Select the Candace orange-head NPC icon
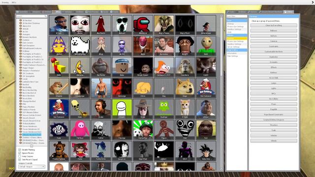315x177 pixels. click(164, 67)
